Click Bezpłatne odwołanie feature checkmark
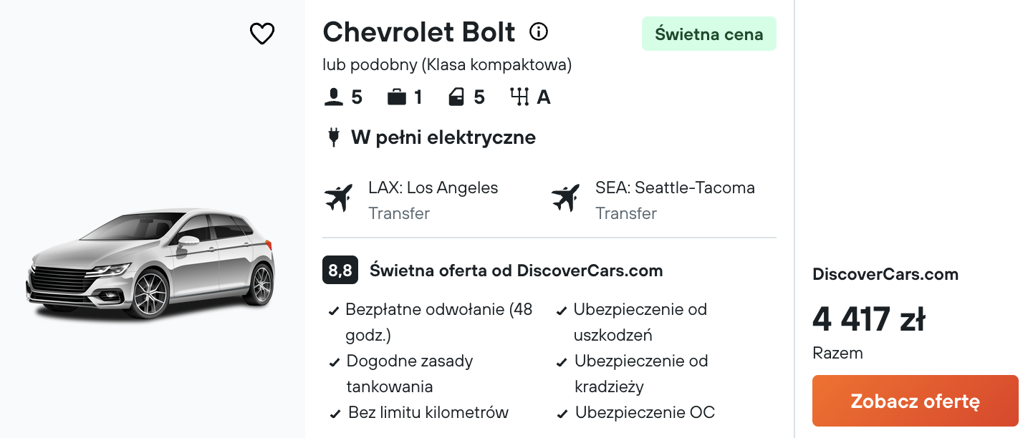This screenshot has width=1033, height=438. tap(334, 311)
